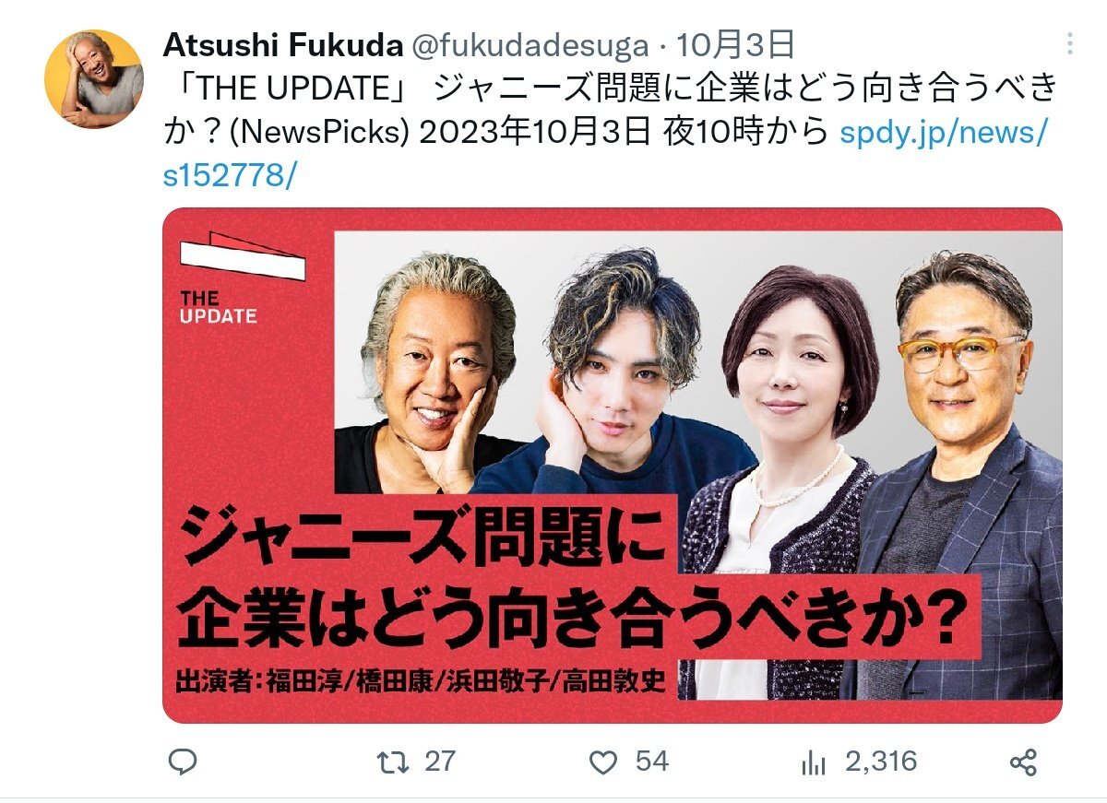Open the three-dot more options menu
Screen dimensions: 1107x803
pyautogui.click(x=1069, y=44)
